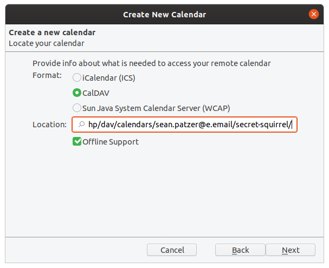The image size is (329, 268).
Task: Click Next to continue the wizard
Action: [291, 250]
